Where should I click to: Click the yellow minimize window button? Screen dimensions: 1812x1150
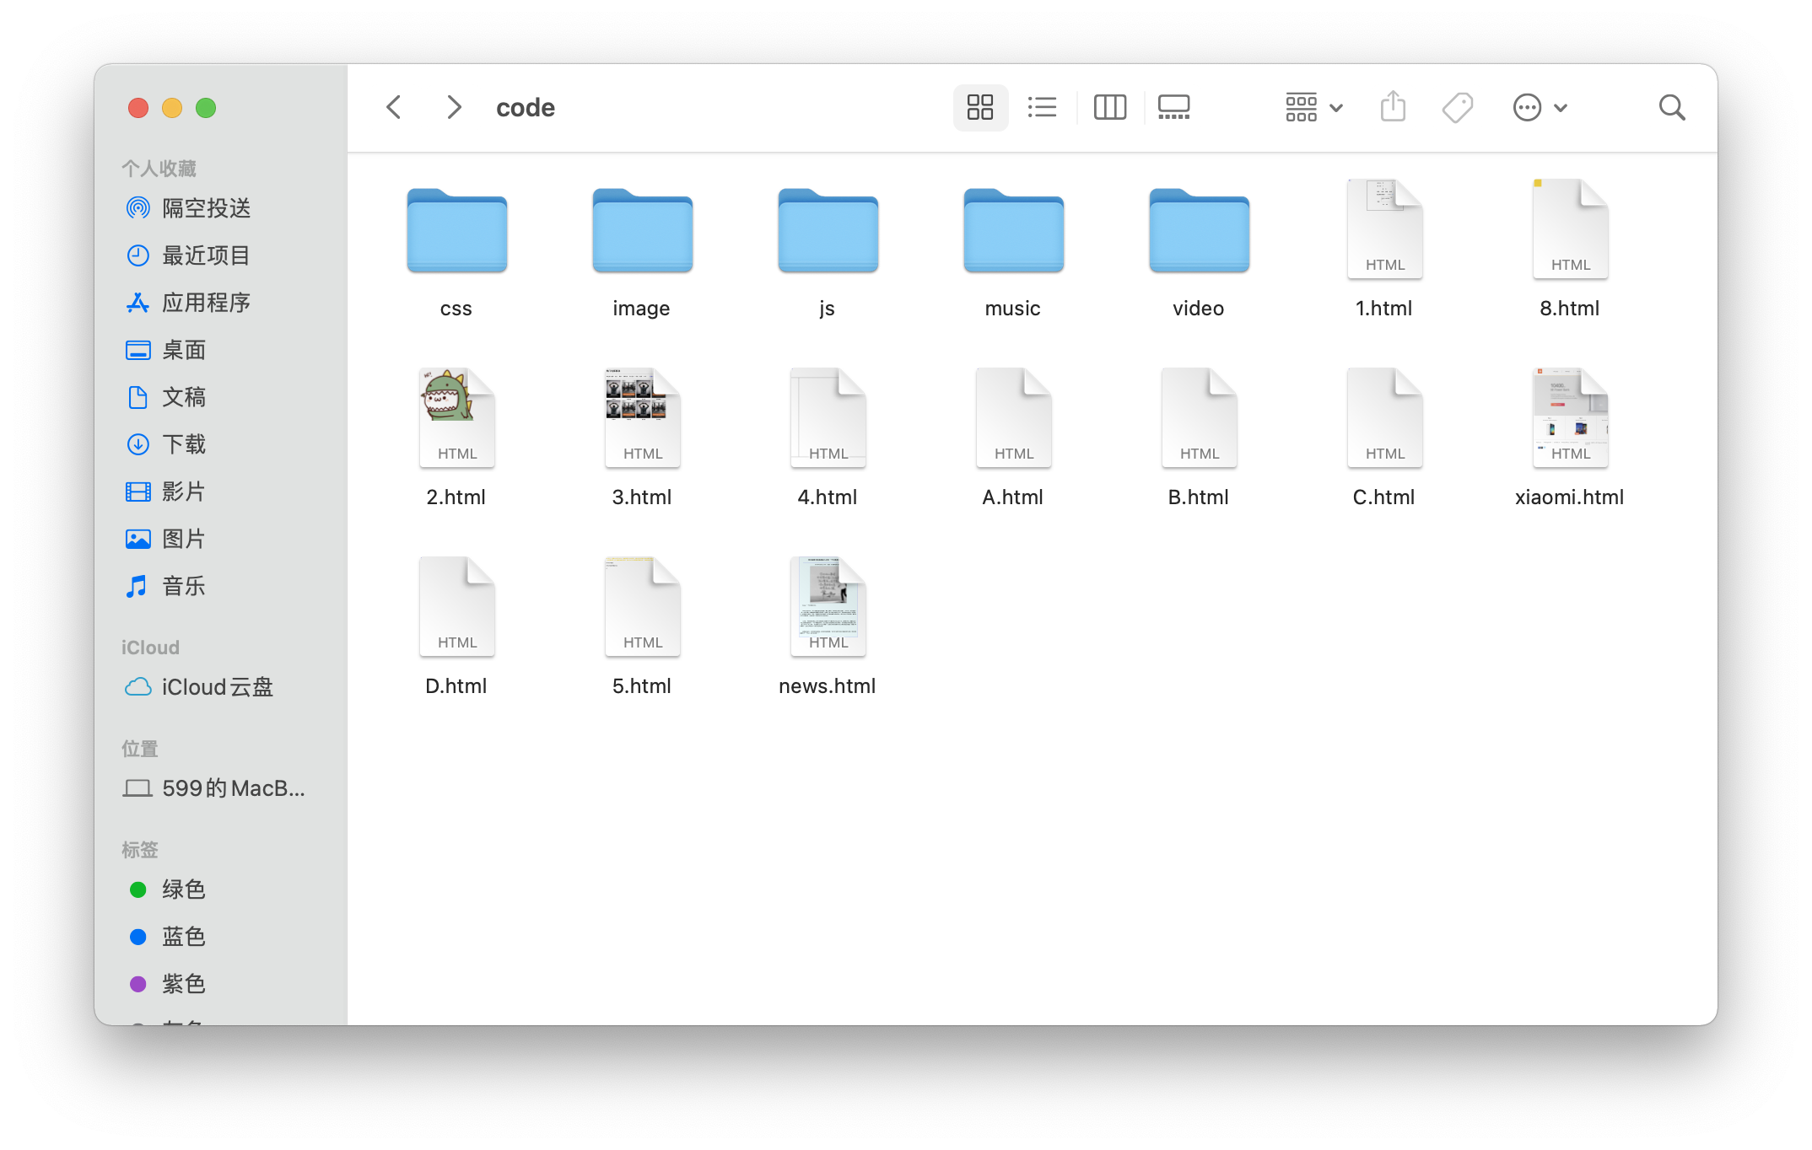(x=172, y=108)
